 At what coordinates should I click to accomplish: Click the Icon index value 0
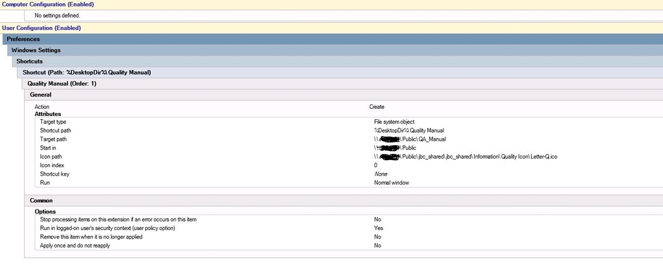pos(376,165)
